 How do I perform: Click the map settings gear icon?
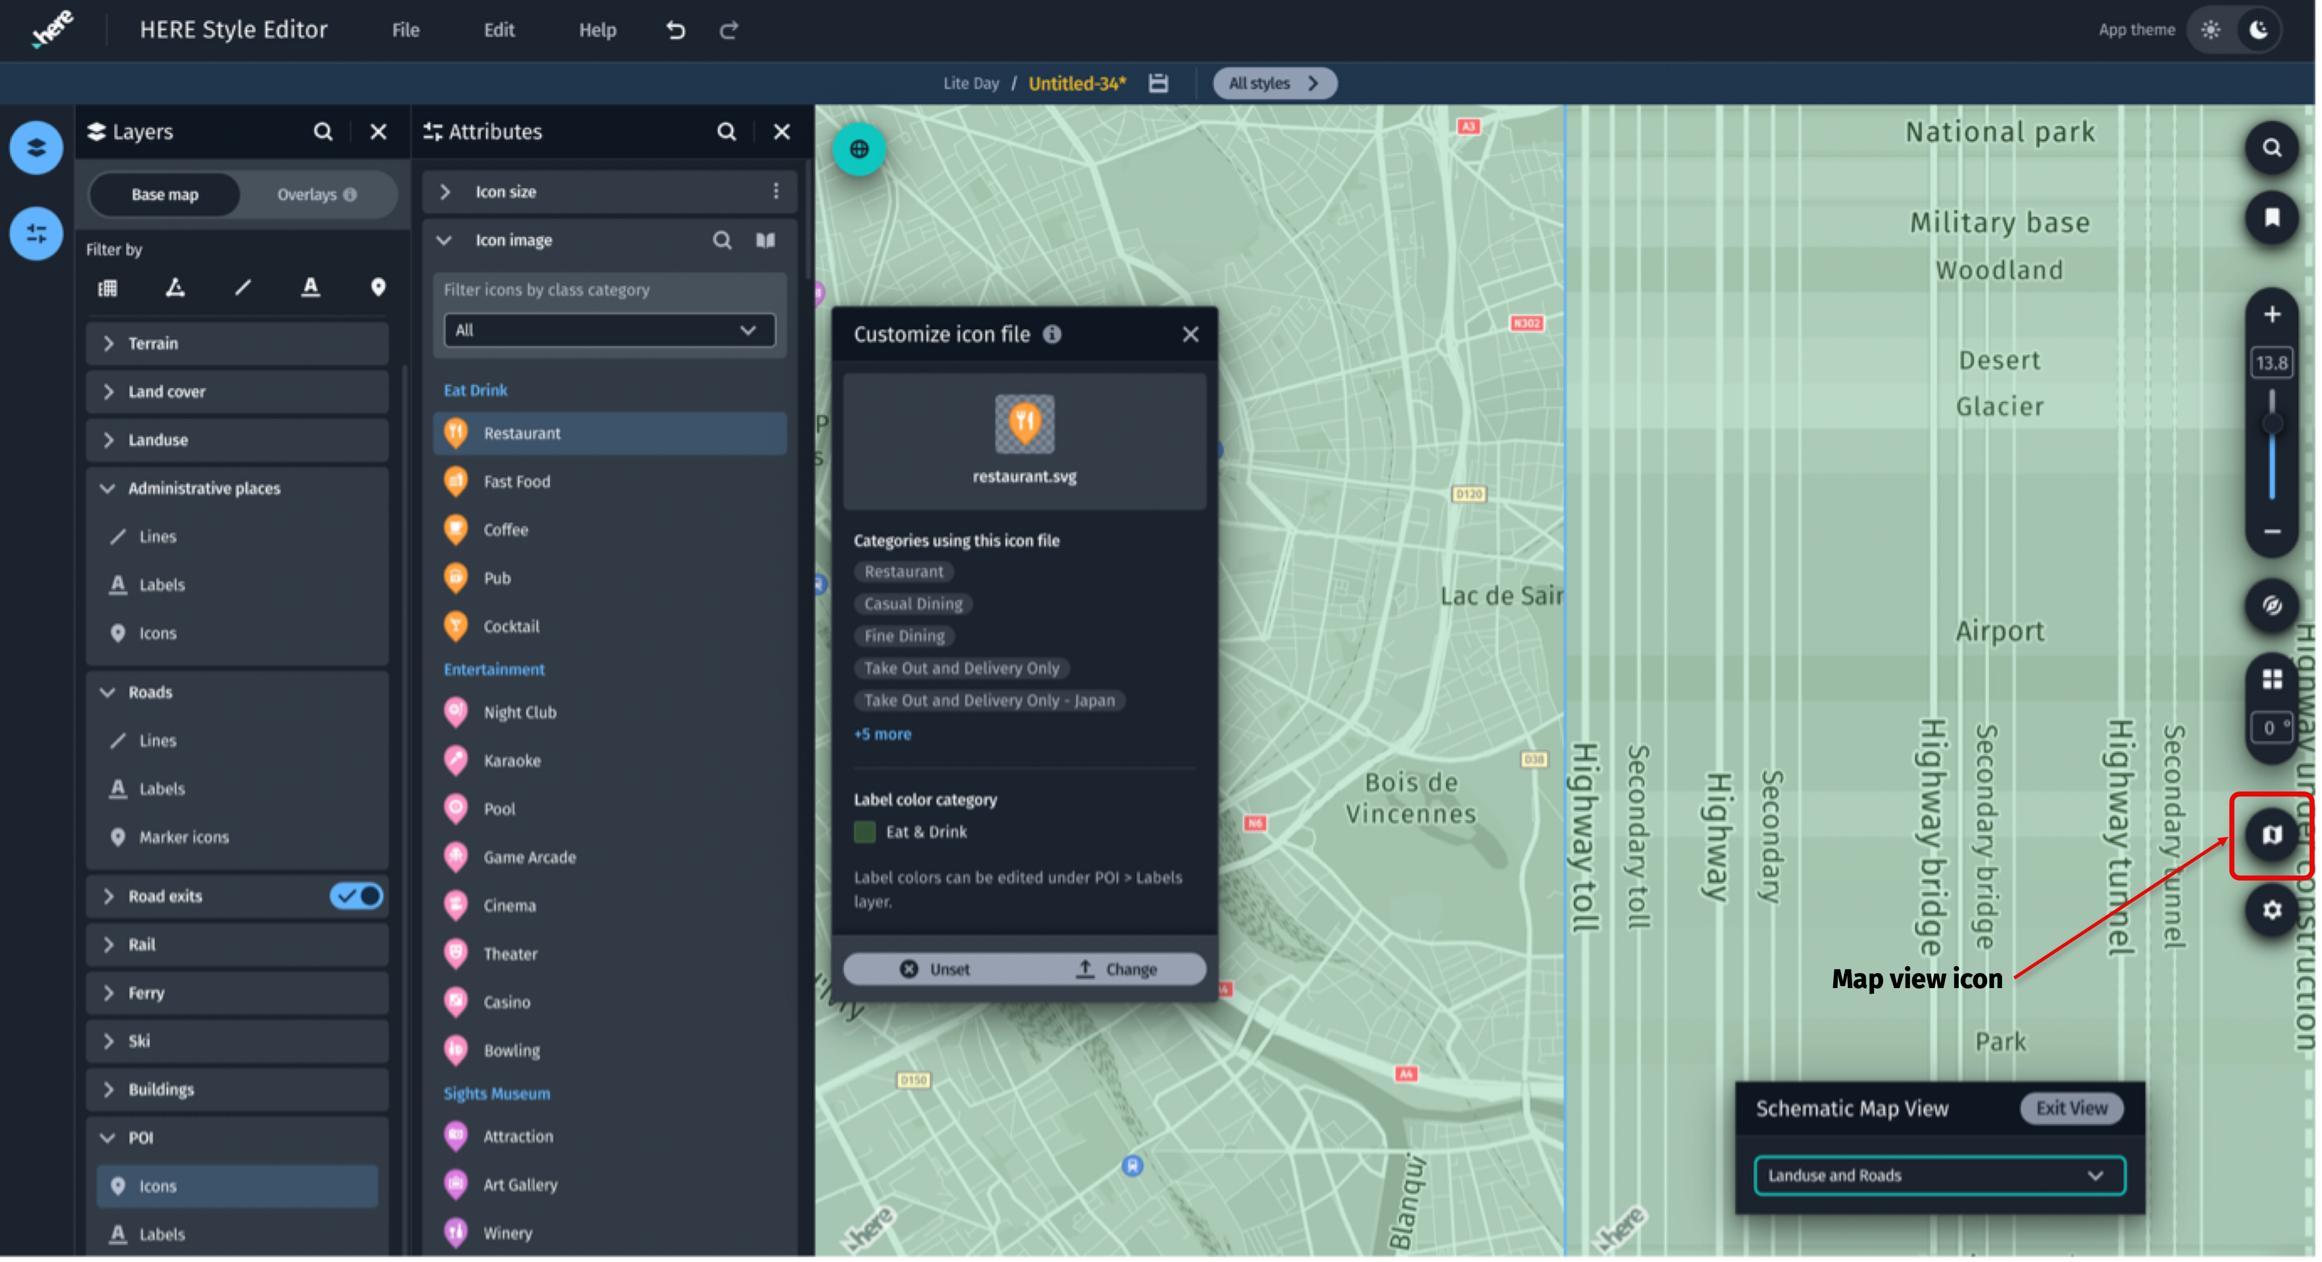[2270, 910]
